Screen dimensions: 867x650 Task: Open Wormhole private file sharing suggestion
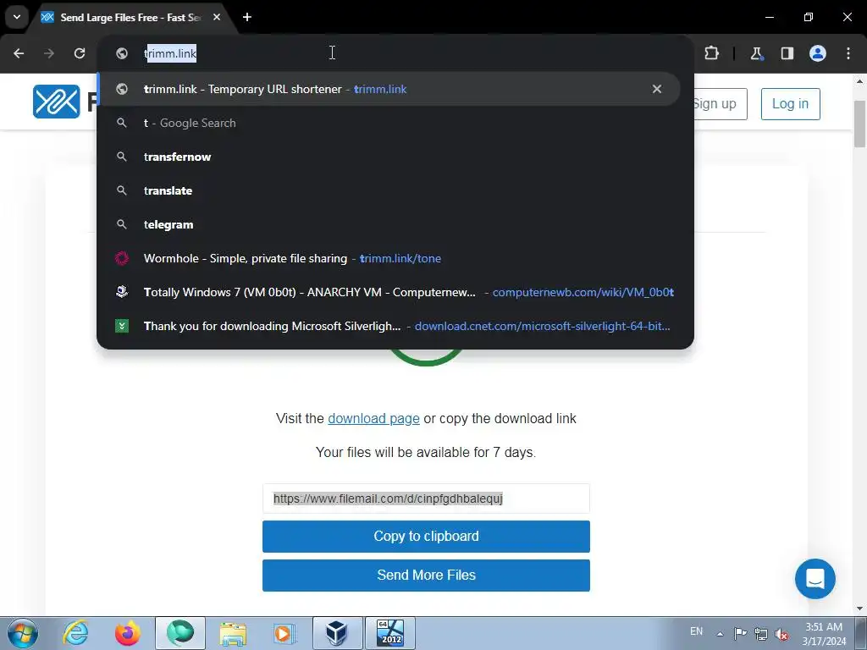389,258
